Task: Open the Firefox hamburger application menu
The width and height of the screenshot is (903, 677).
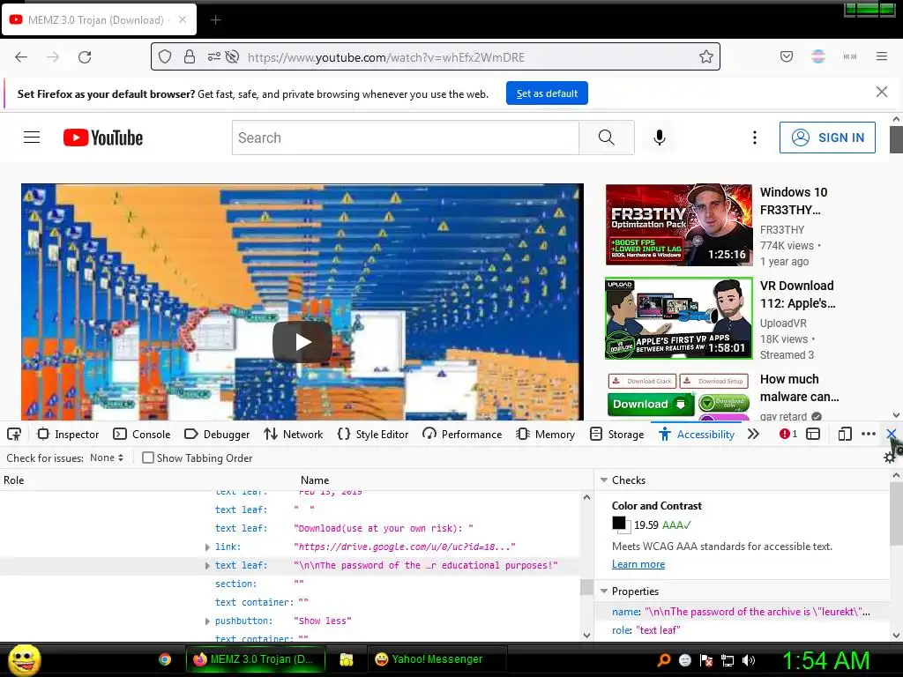Action: point(882,56)
